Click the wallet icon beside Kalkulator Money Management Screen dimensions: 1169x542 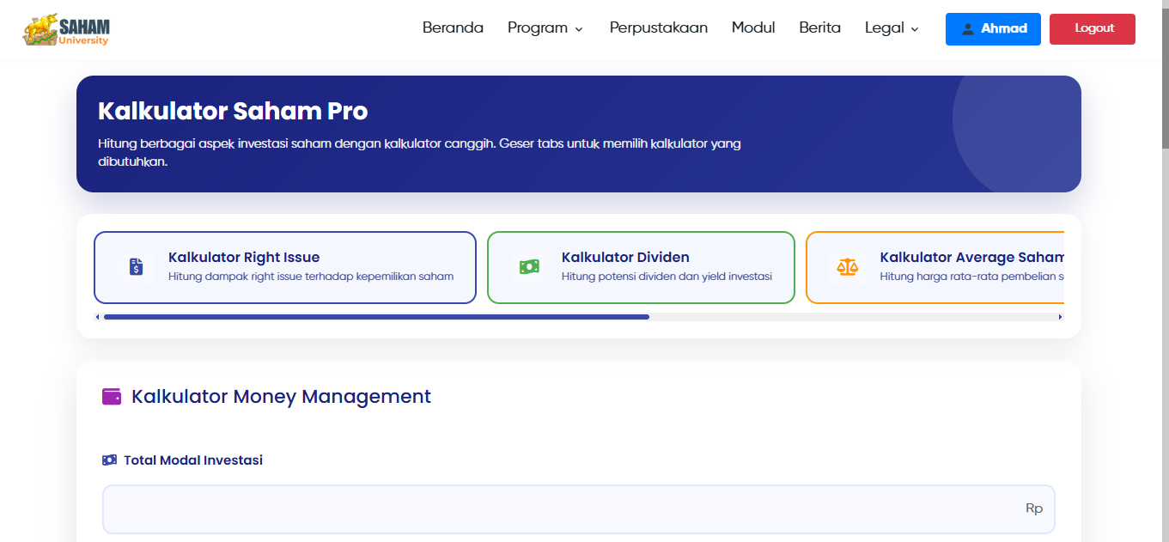[x=112, y=396]
